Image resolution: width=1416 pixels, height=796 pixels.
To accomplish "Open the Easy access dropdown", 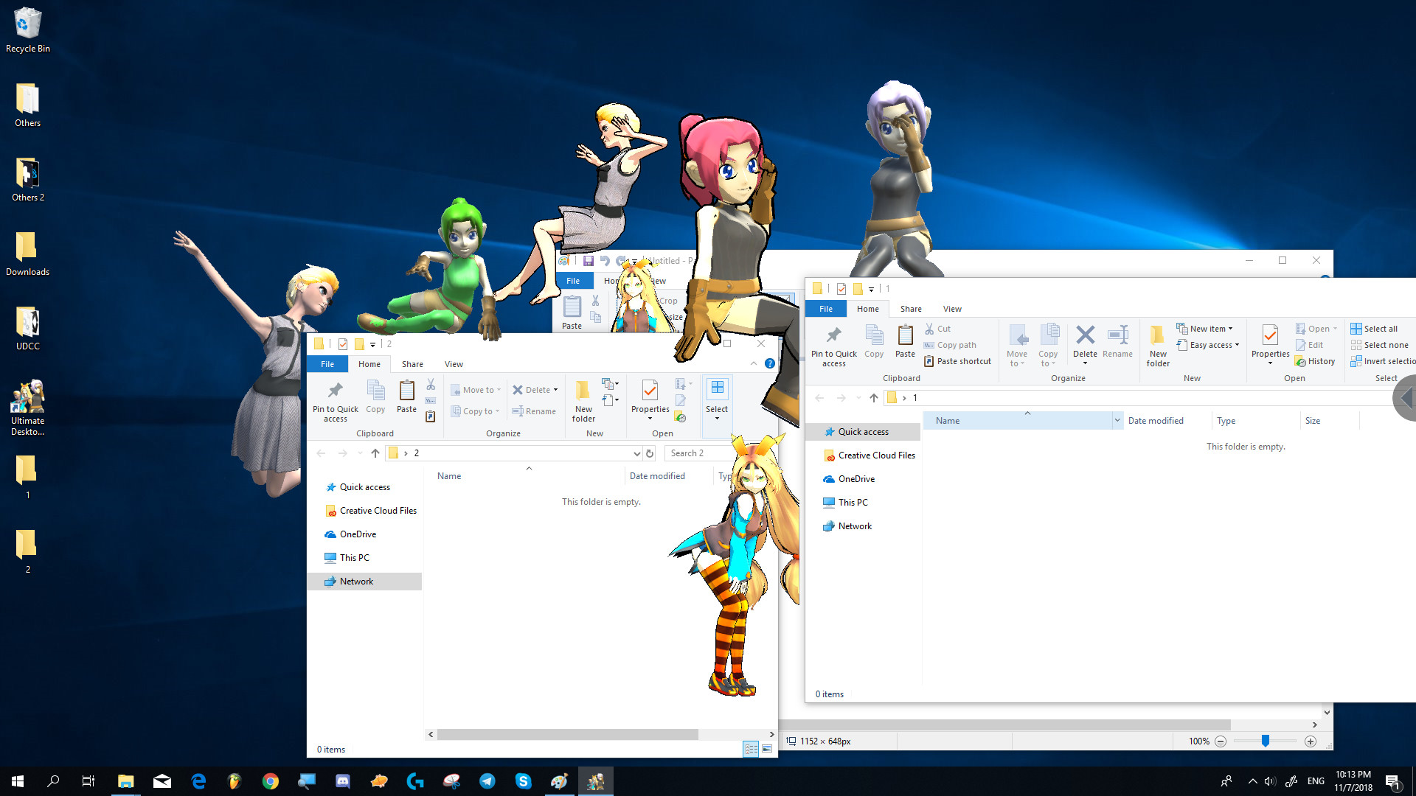I will (1208, 345).
